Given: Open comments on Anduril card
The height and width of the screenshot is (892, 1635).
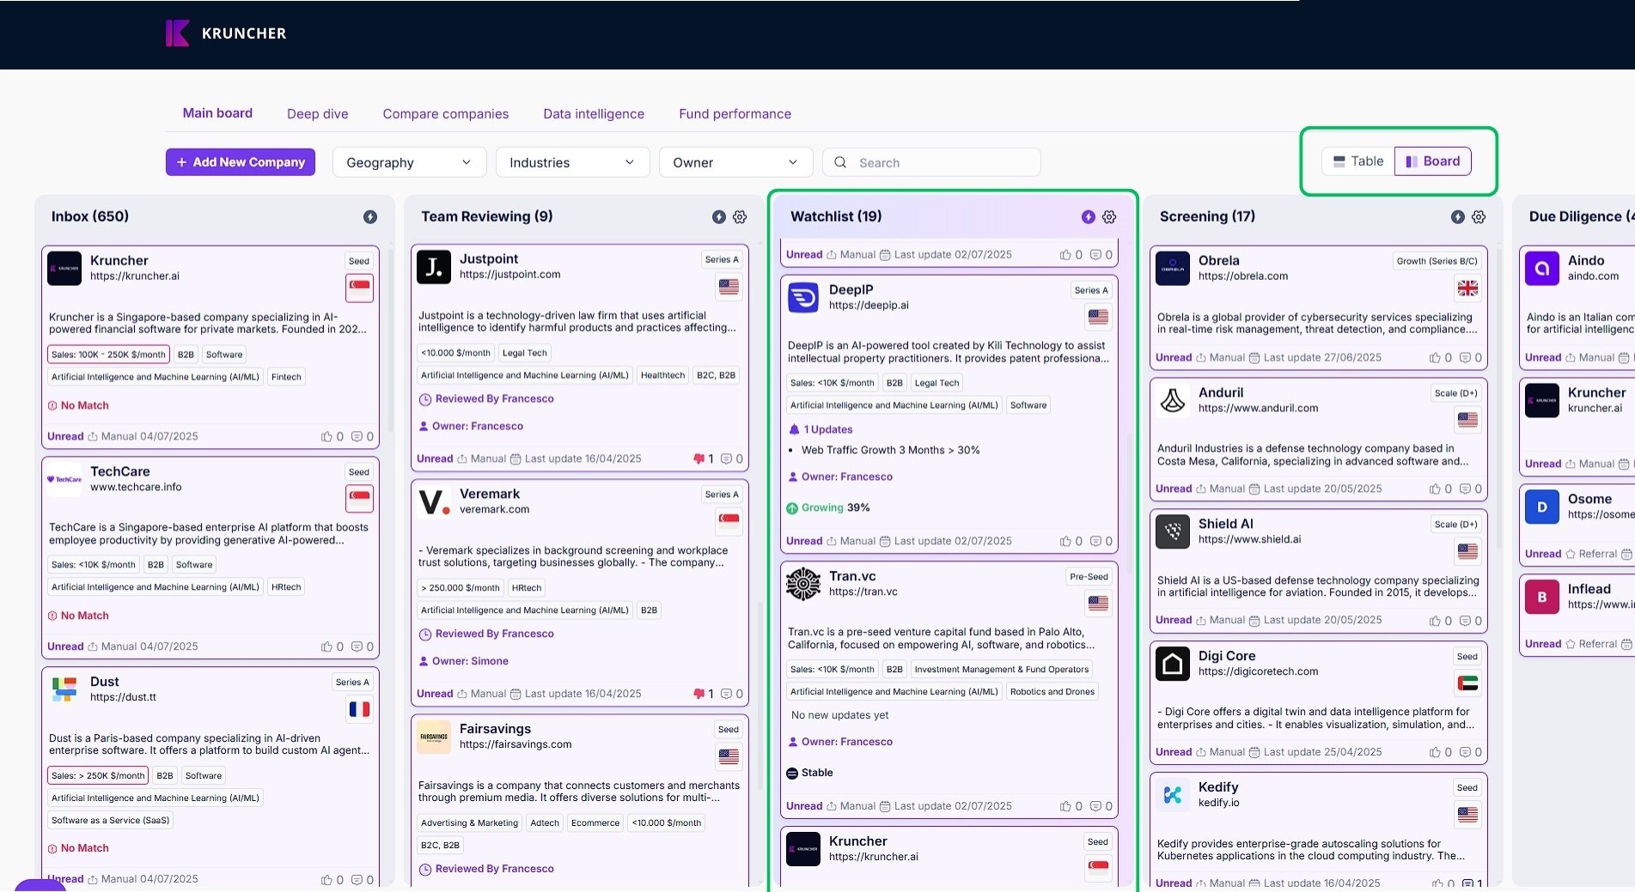Looking at the screenshot, I should click(1465, 489).
